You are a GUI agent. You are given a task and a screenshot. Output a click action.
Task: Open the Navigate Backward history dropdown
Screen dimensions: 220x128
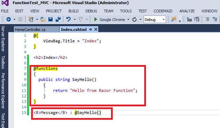(x=15, y=20)
